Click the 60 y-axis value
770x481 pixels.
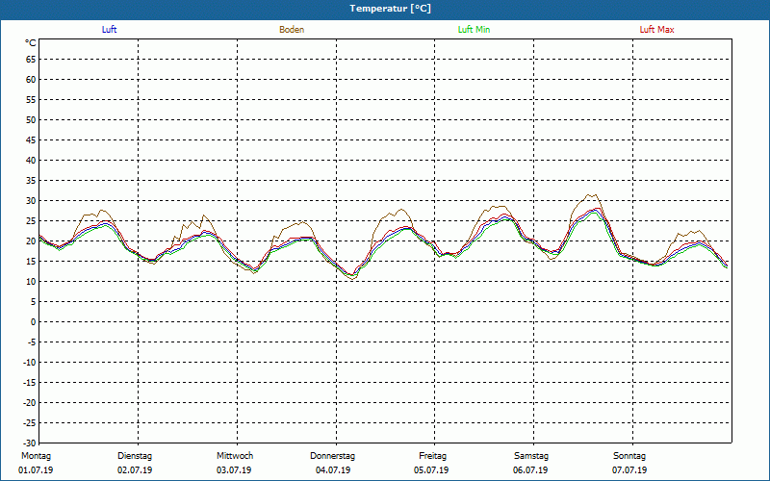pyautogui.click(x=31, y=80)
